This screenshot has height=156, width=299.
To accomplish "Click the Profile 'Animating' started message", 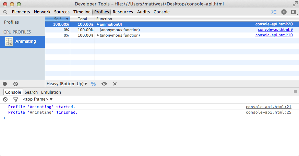I will [41, 107].
